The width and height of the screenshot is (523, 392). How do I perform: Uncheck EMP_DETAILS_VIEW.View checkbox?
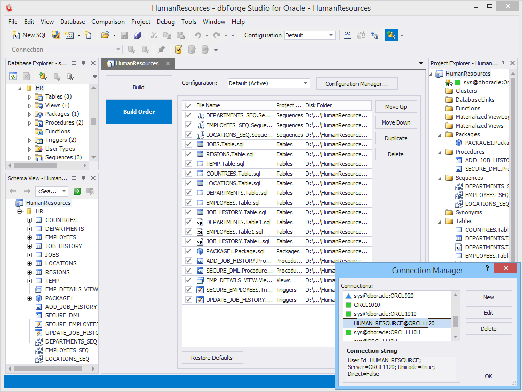188,280
